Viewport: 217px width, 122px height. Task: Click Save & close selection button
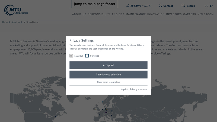pos(108,75)
